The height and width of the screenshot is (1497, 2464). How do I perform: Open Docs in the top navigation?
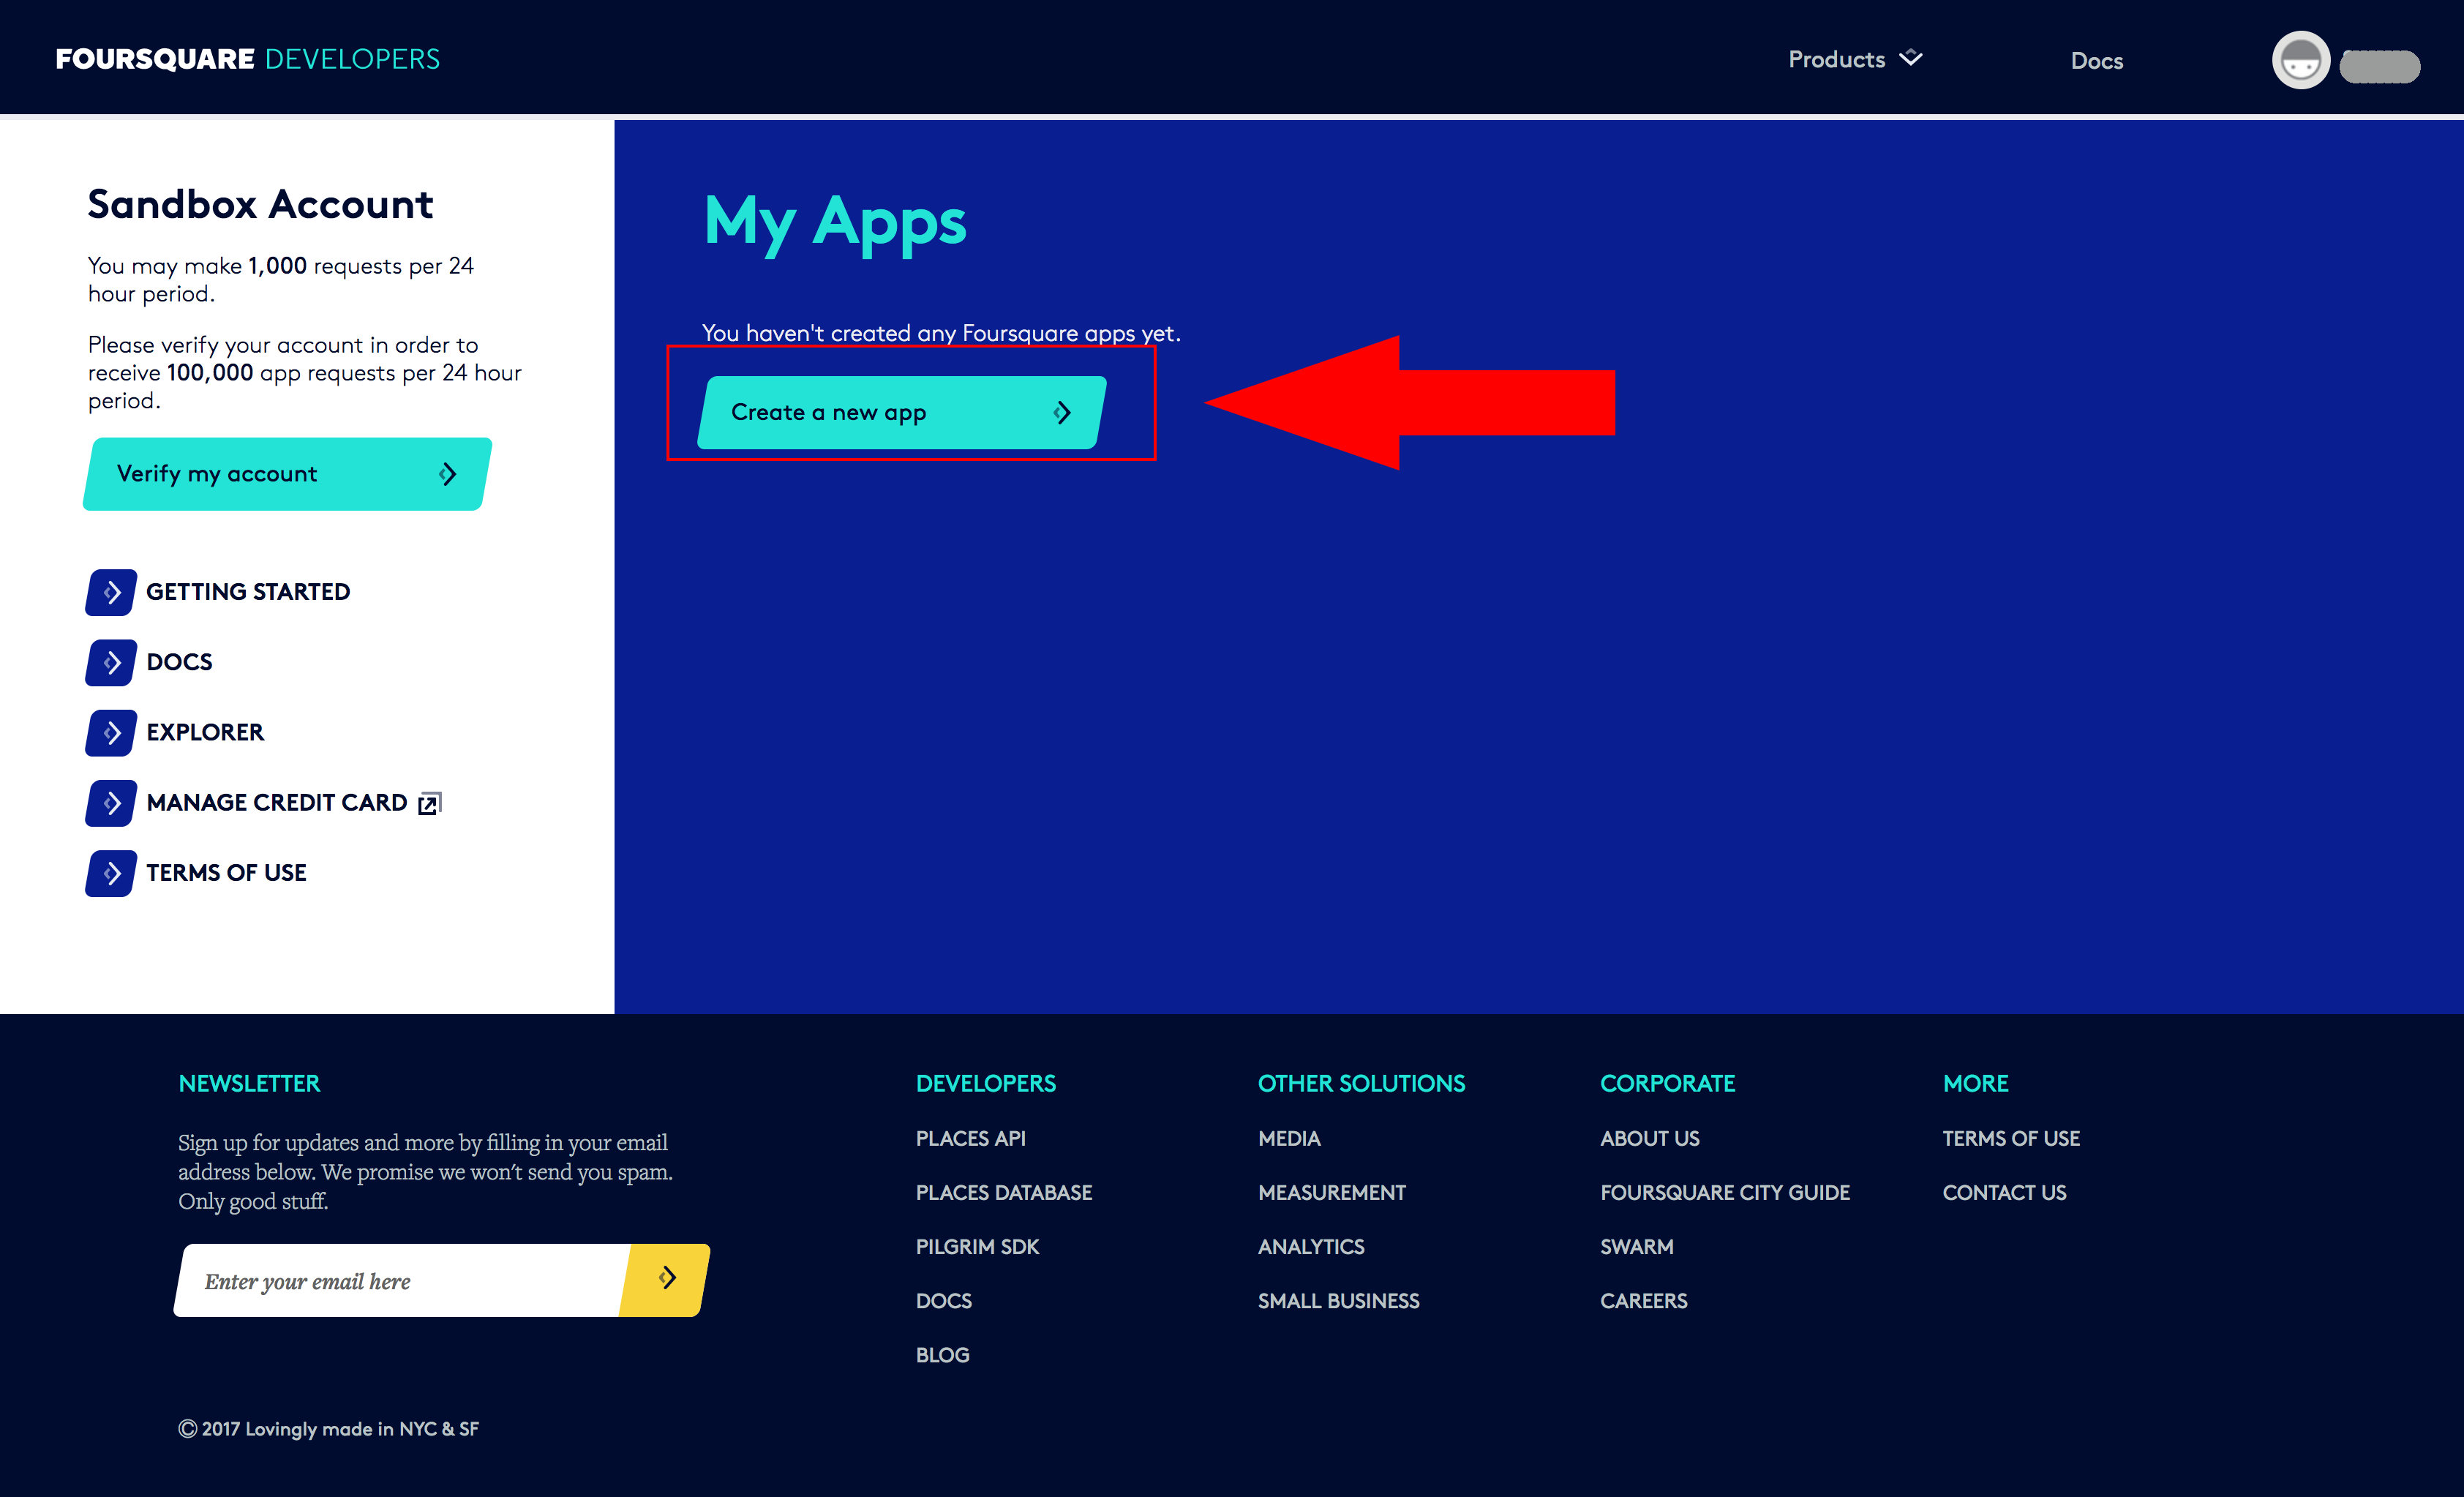point(2096,61)
